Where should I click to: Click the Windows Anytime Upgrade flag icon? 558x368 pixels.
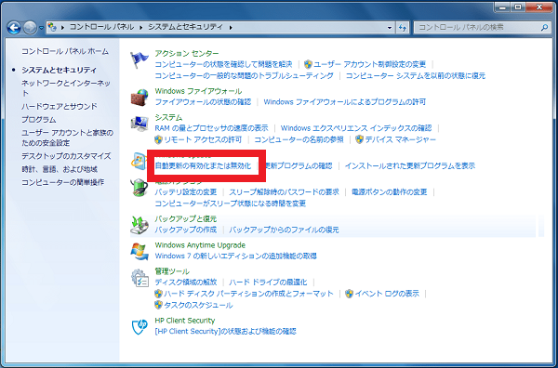pos(139,252)
